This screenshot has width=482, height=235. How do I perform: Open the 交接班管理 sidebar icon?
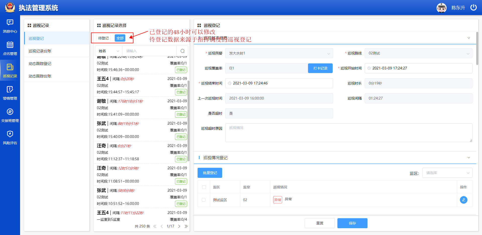point(10,112)
